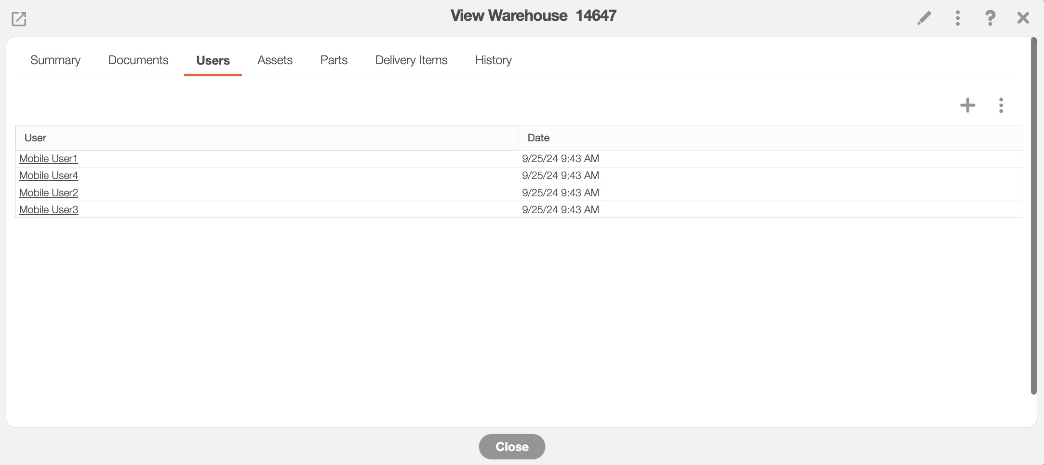1044x465 pixels.
Task: Open the Documents tab
Action: click(138, 60)
